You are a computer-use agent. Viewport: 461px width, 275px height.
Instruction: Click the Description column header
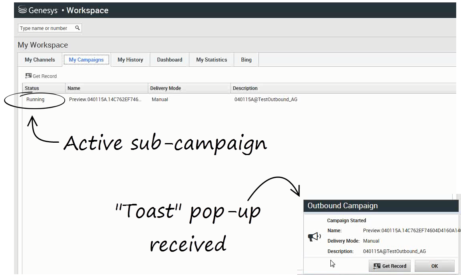(x=245, y=88)
